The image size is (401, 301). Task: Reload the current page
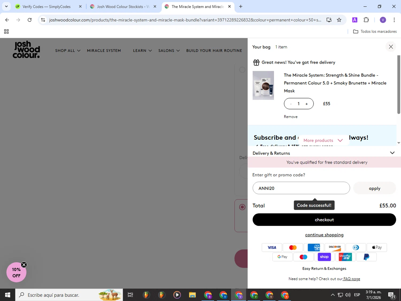coord(30,20)
